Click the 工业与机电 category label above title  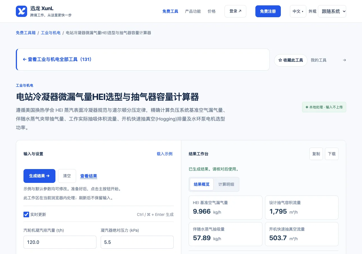pos(25,86)
